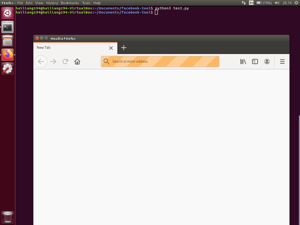Go back using the Firefox back arrow
300x225 pixels.
click(x=41, y=61)
